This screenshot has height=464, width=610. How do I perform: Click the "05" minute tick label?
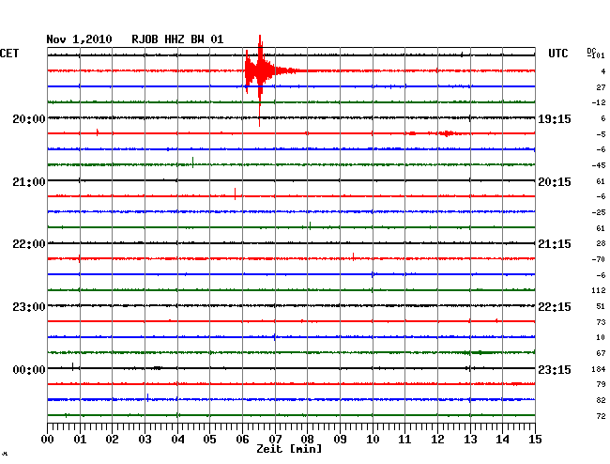click(209, 440)
